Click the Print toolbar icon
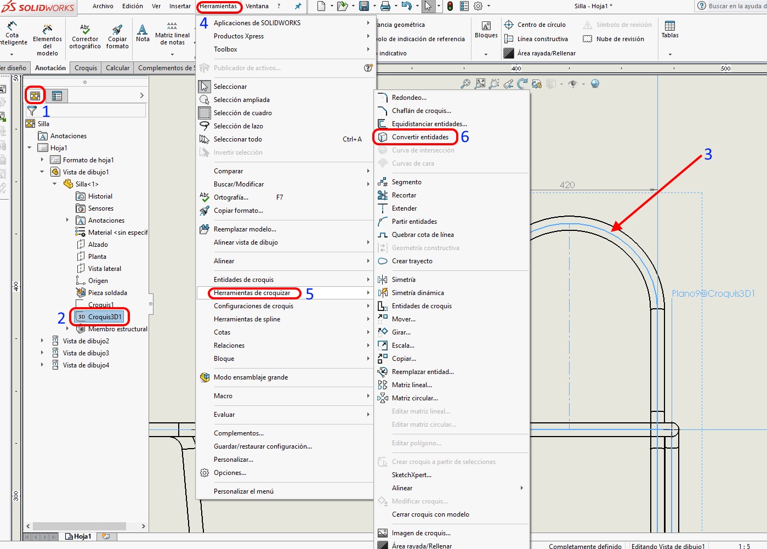 click(385, 6)
